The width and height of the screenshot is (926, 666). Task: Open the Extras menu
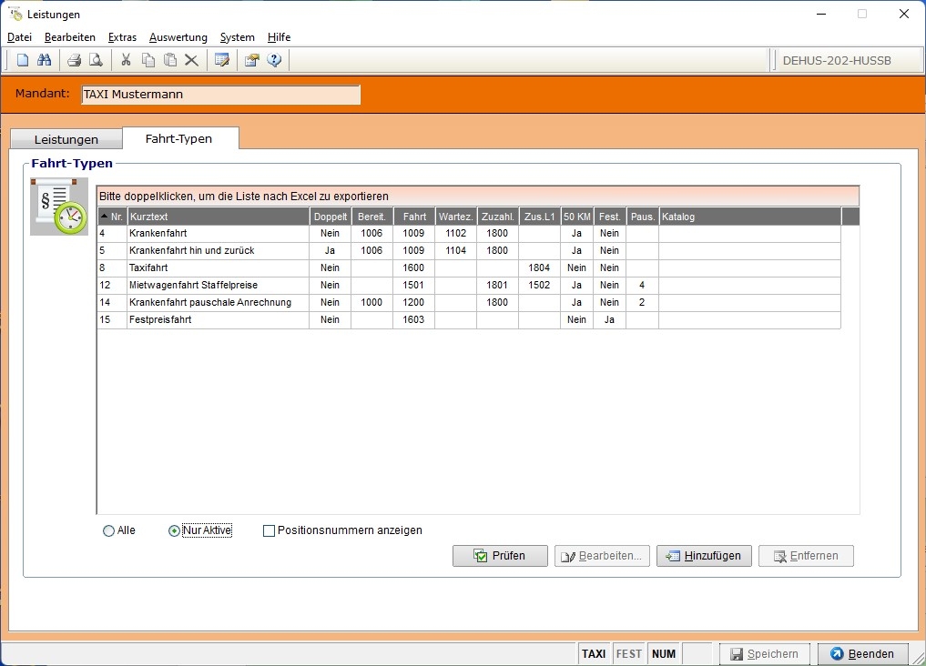(122, 37)
